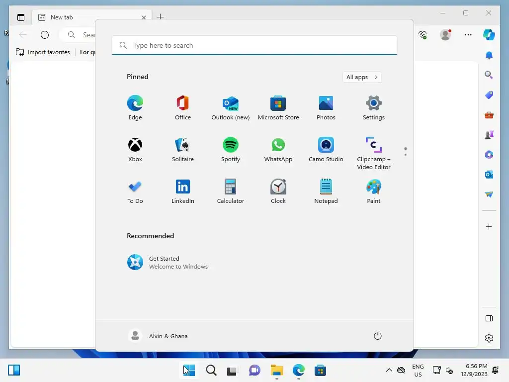The height and width of the screenshot is (382, 509).
Task: Open taskbar Search
Action: pyautogui.click(x=211, y=370)
